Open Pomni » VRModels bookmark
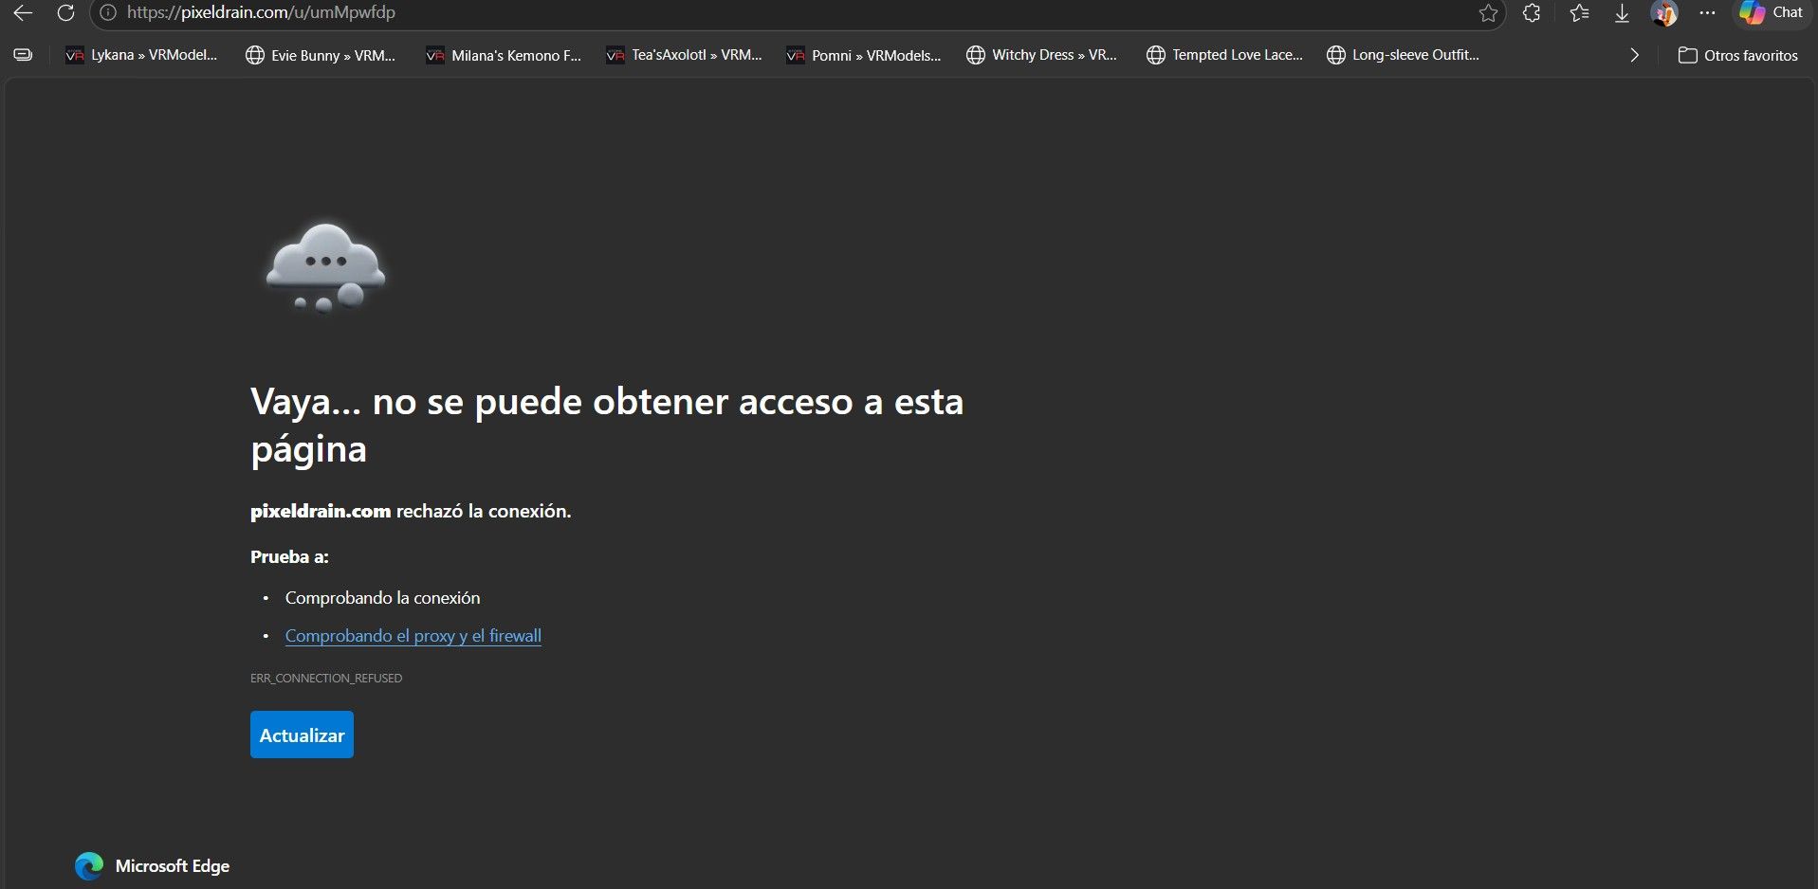Screen dimensions: 1818x889 click(864, 55)
